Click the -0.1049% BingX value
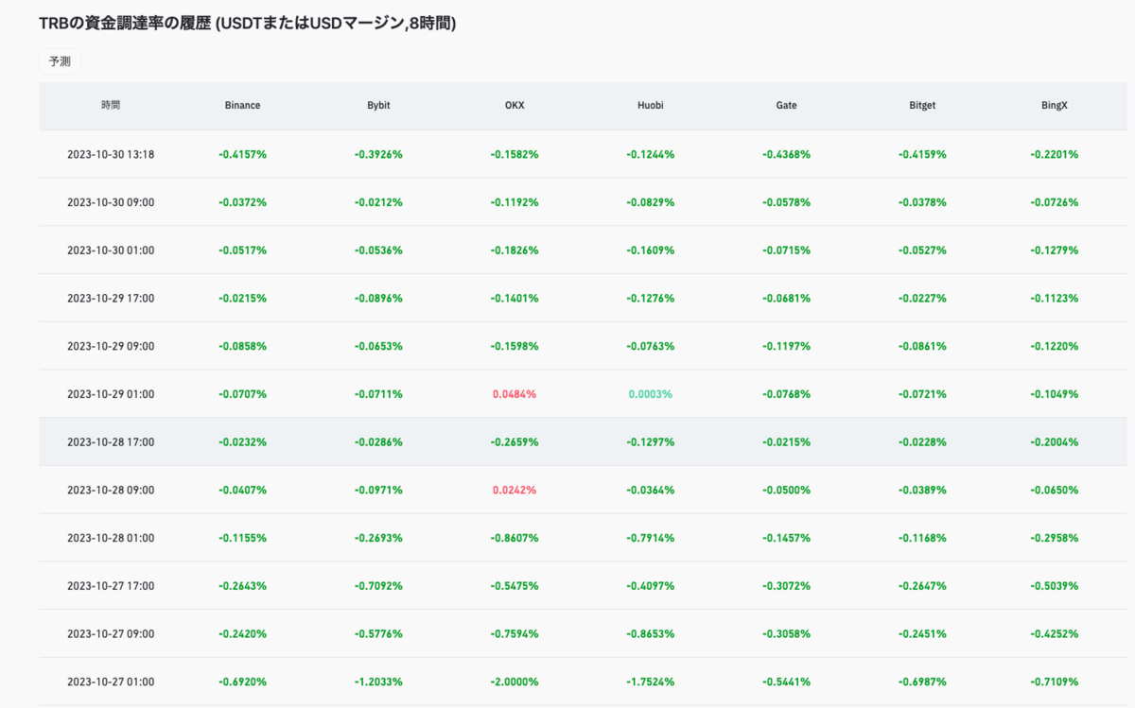Viewport: 1135px width, 708px height. [x=1055, y=394]
